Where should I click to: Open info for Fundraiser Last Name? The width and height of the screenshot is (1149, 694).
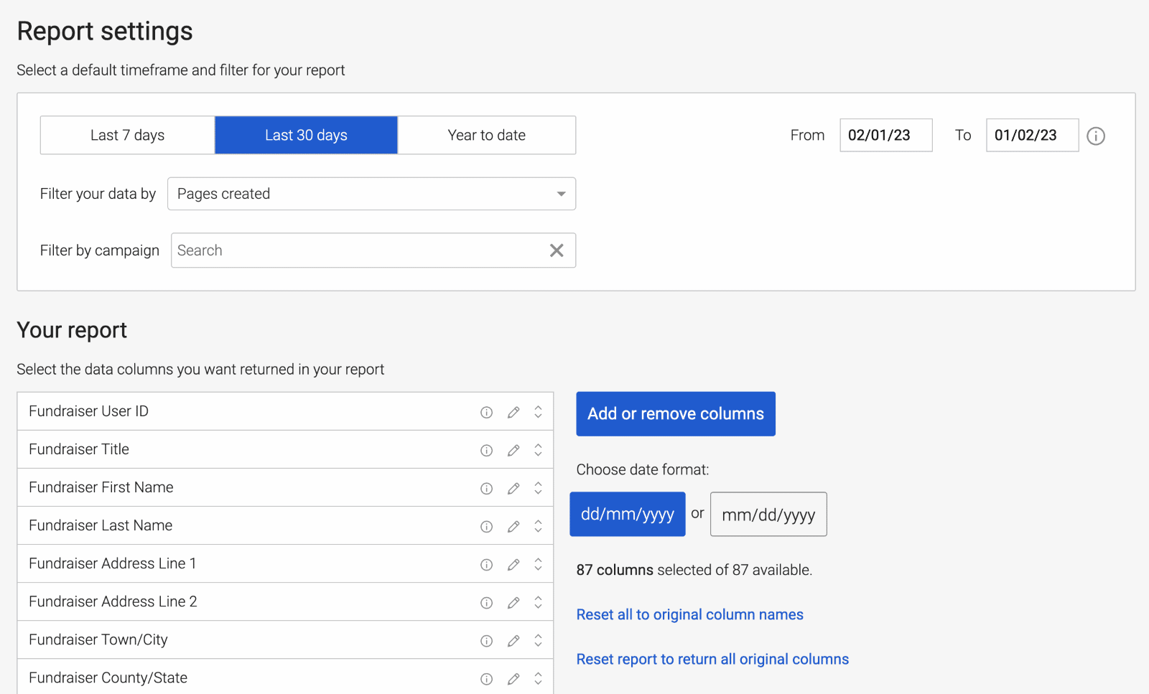486,526
